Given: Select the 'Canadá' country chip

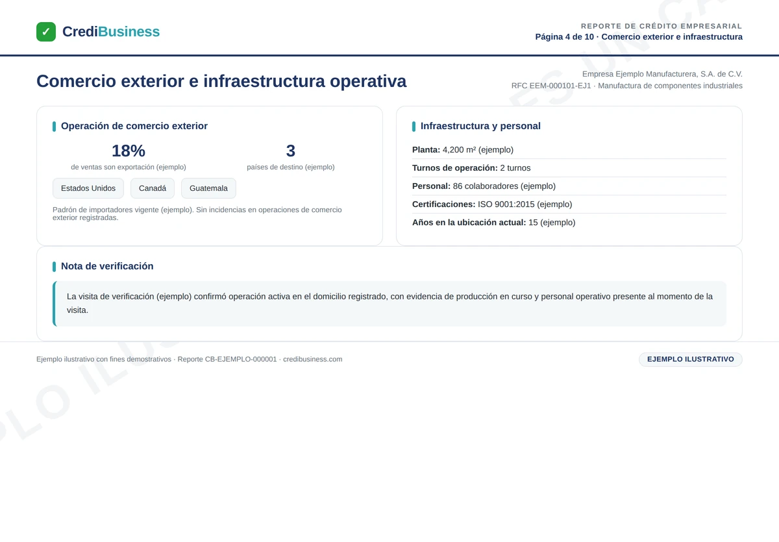Looking at the screenshot, I should coord(153,188).
